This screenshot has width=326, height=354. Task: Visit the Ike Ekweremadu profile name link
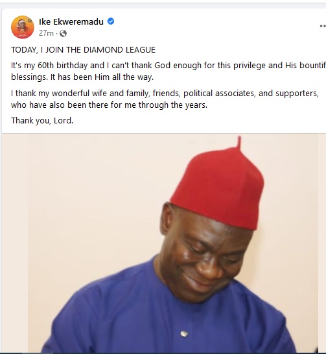71,22
